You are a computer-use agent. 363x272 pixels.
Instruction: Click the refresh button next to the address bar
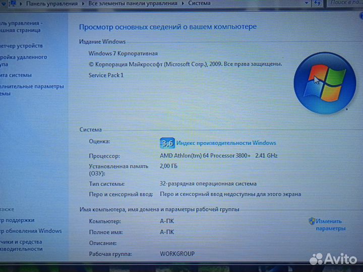(x=317, y=3)
